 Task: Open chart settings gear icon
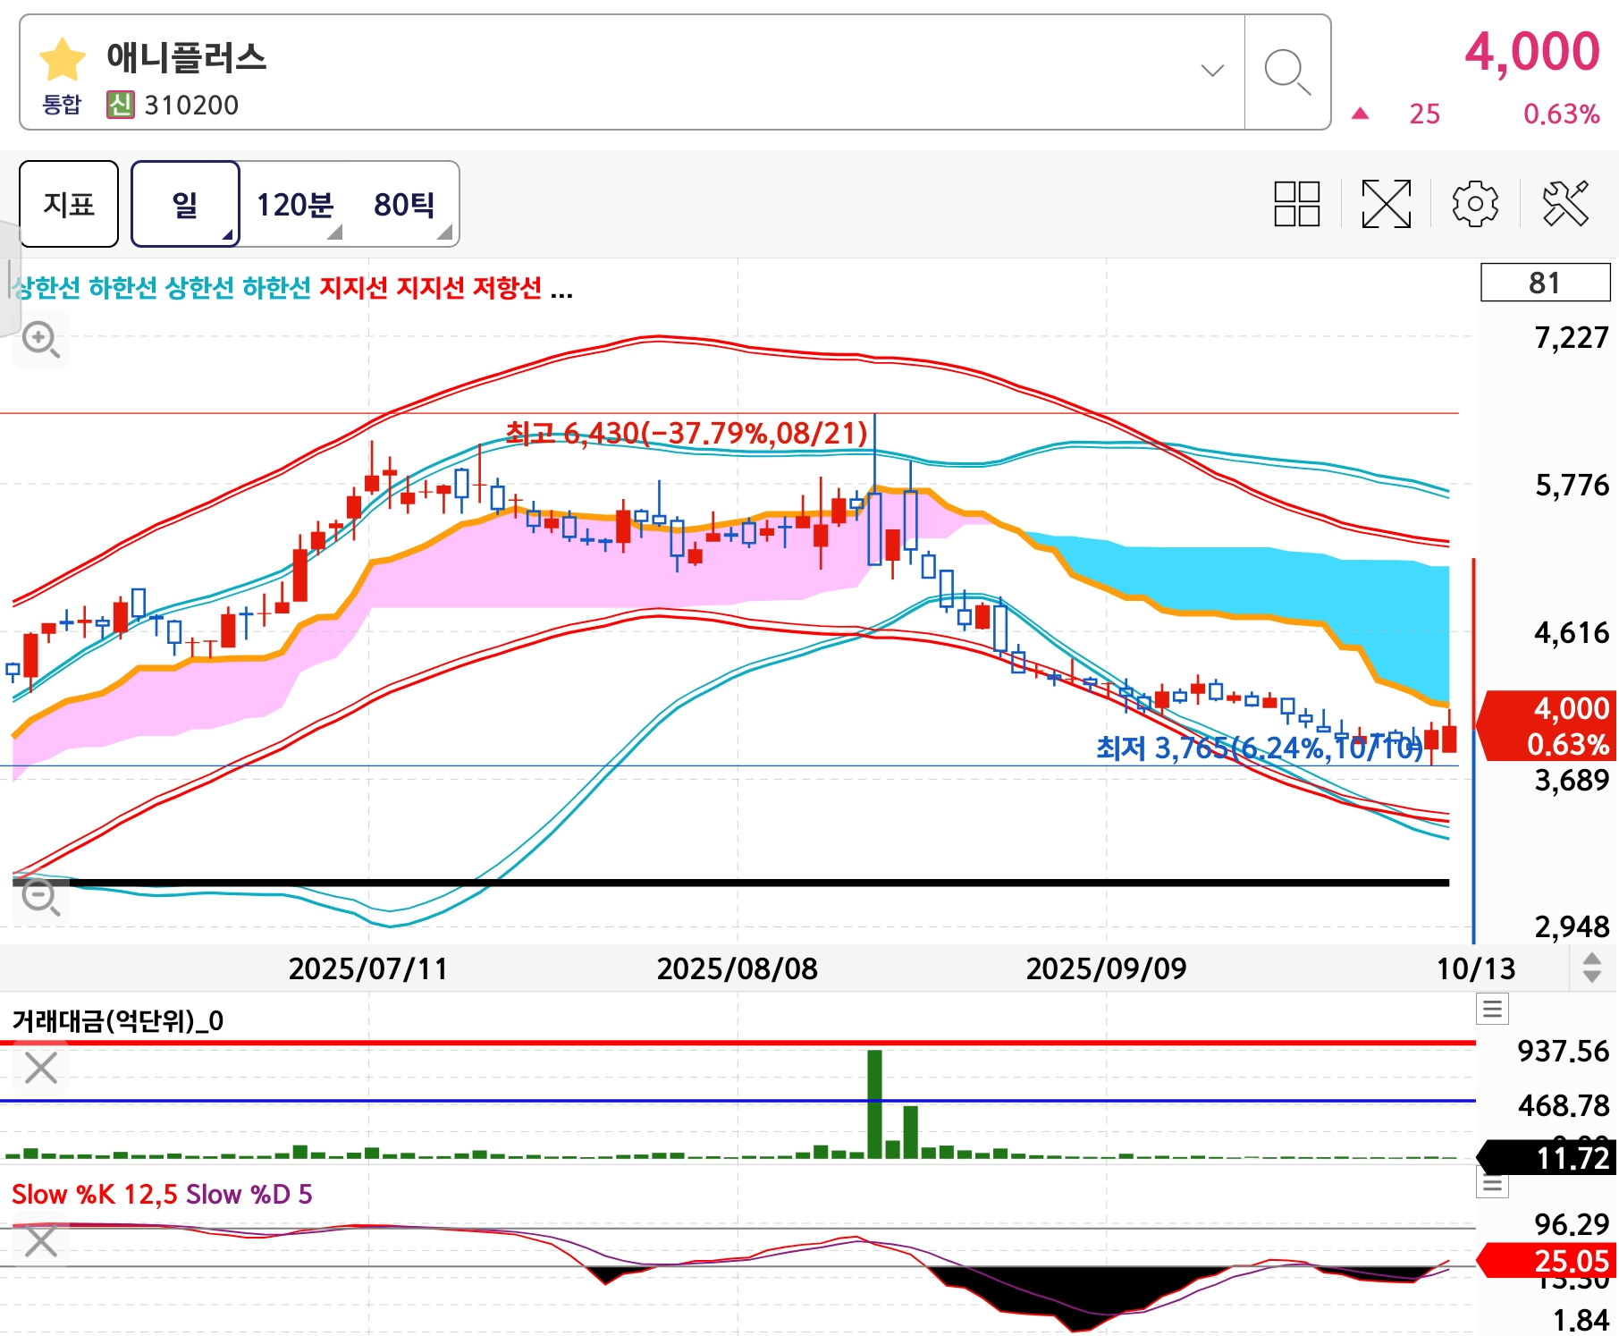point(1475,204)
